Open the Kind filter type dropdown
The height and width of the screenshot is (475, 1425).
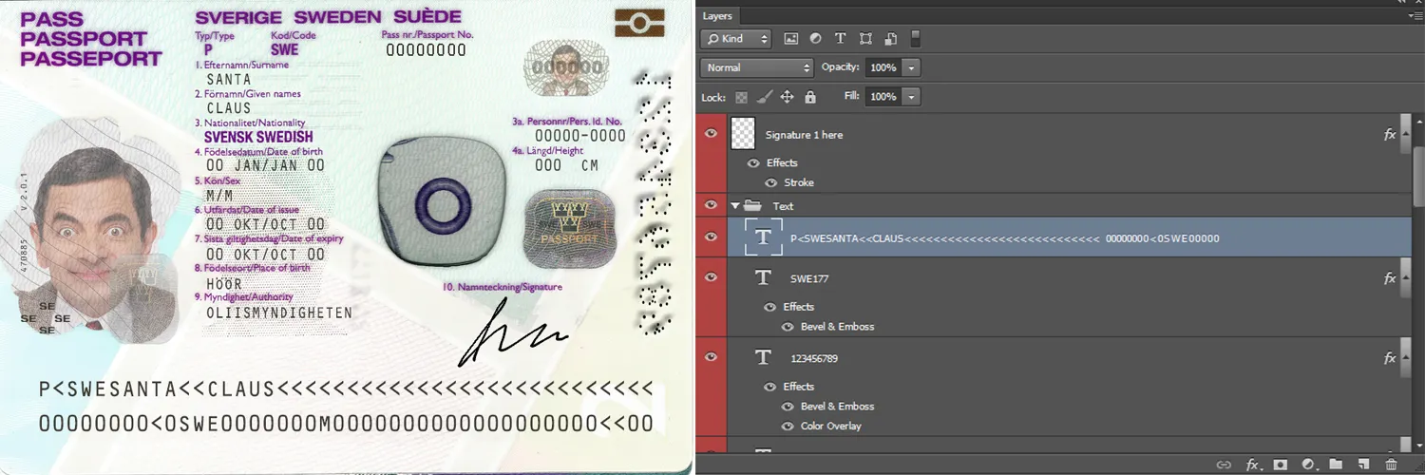pyautogui.click(x=736, y=39)
